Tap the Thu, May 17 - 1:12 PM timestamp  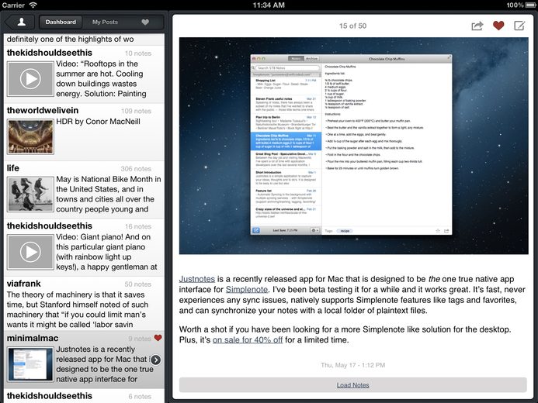[352, 365]
